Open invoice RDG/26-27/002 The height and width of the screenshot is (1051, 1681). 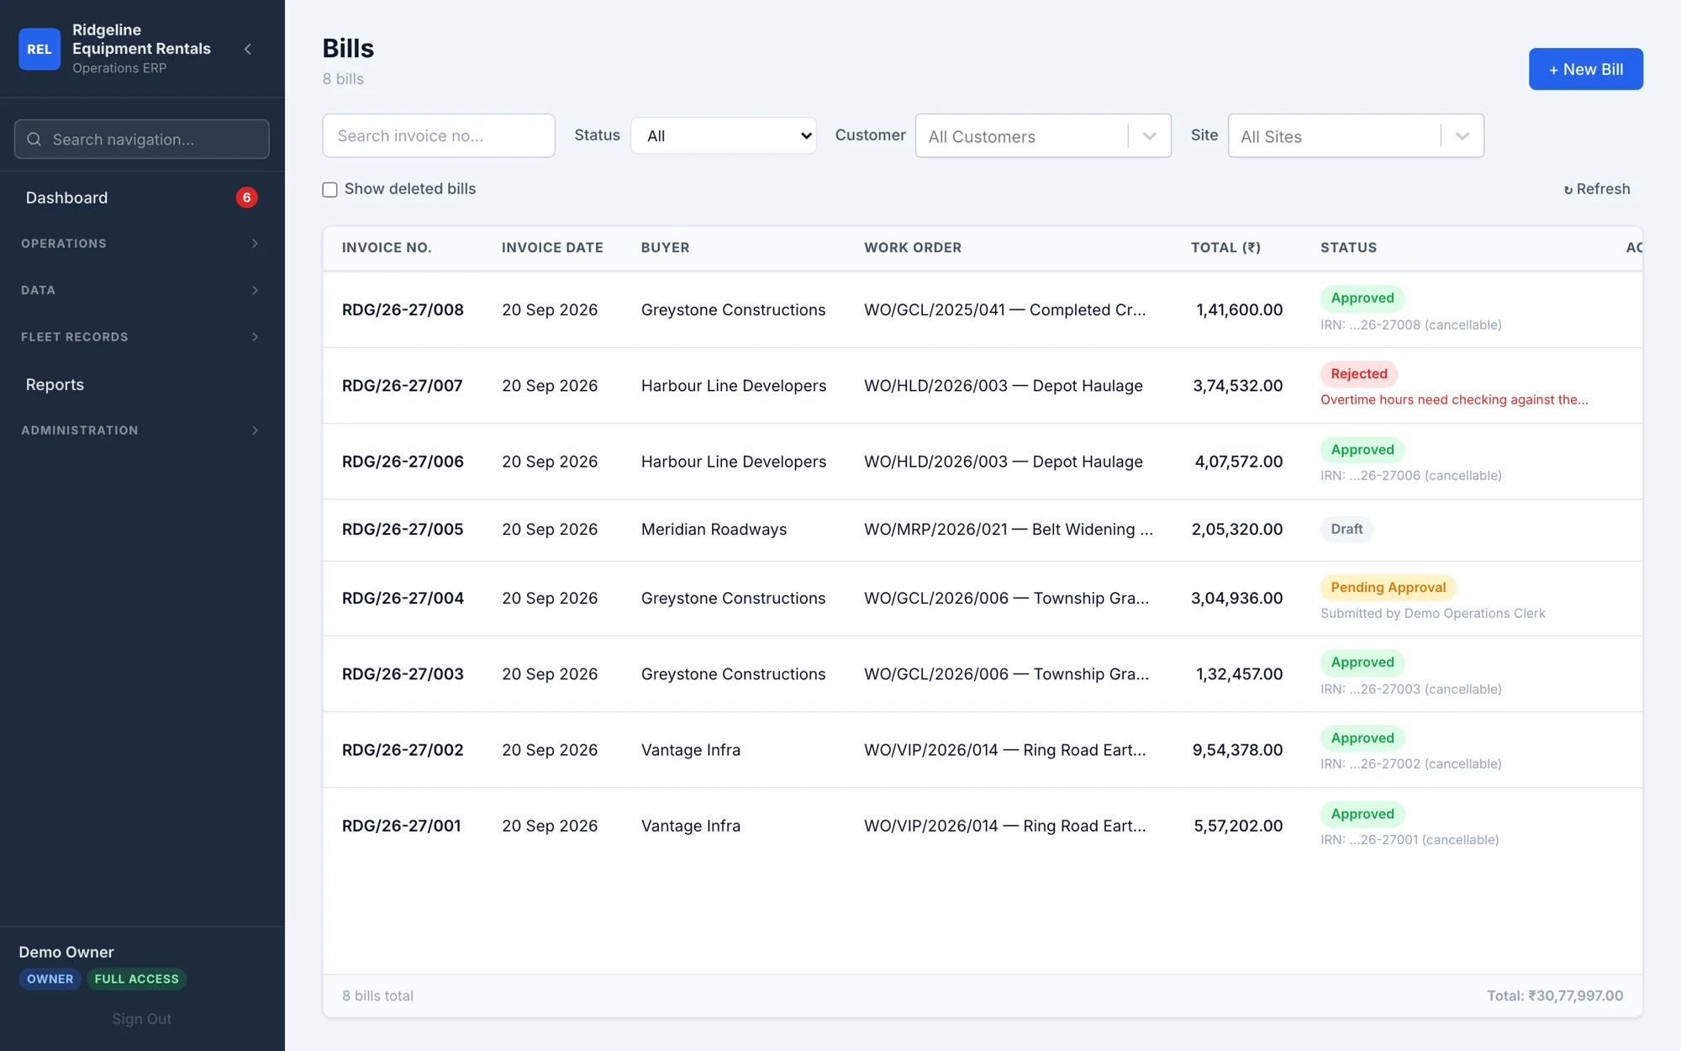[403, 749]
